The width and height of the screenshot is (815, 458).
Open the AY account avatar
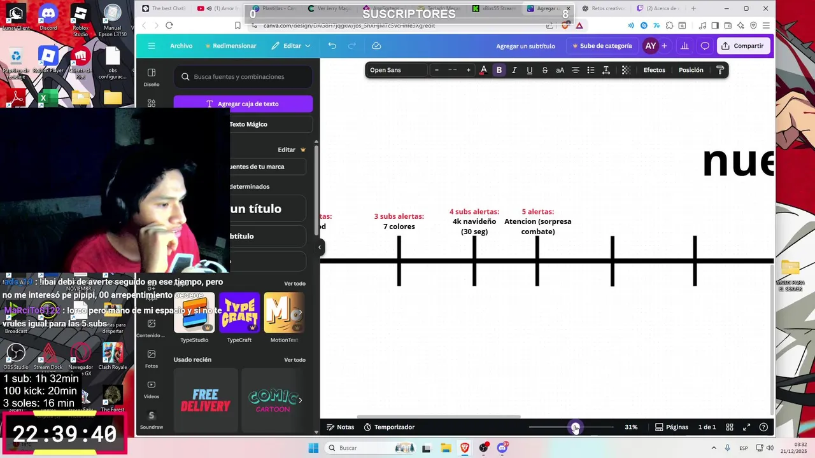click(650, 46)
